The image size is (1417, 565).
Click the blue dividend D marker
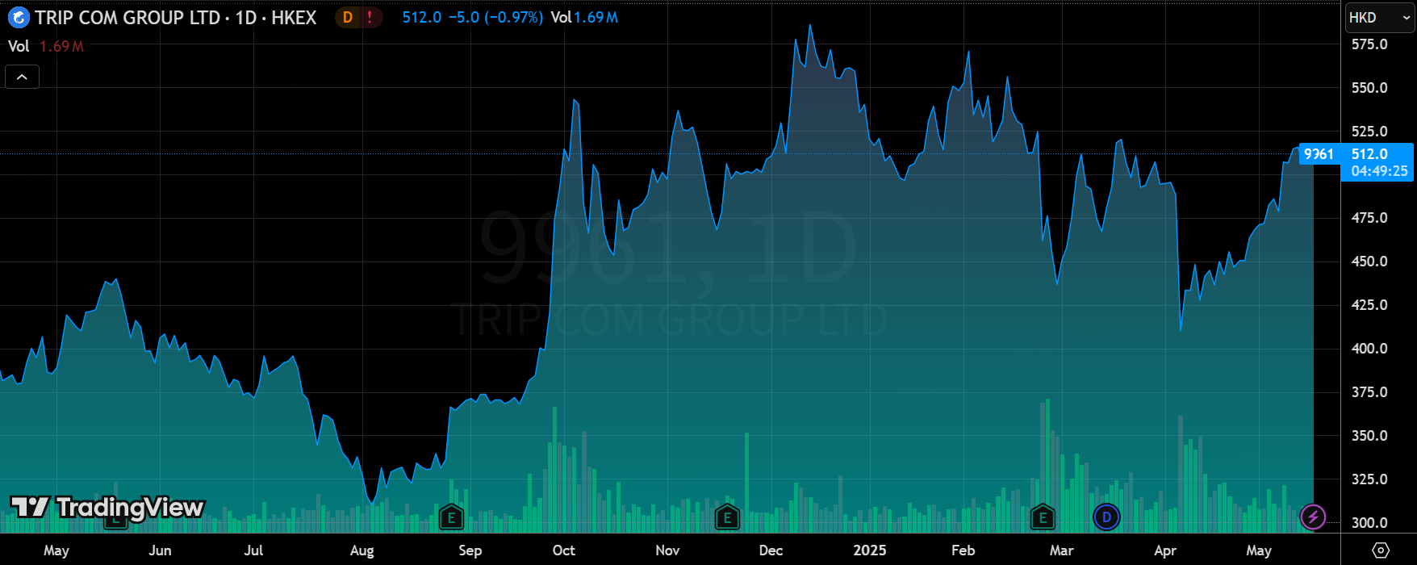pos(1106,517)
